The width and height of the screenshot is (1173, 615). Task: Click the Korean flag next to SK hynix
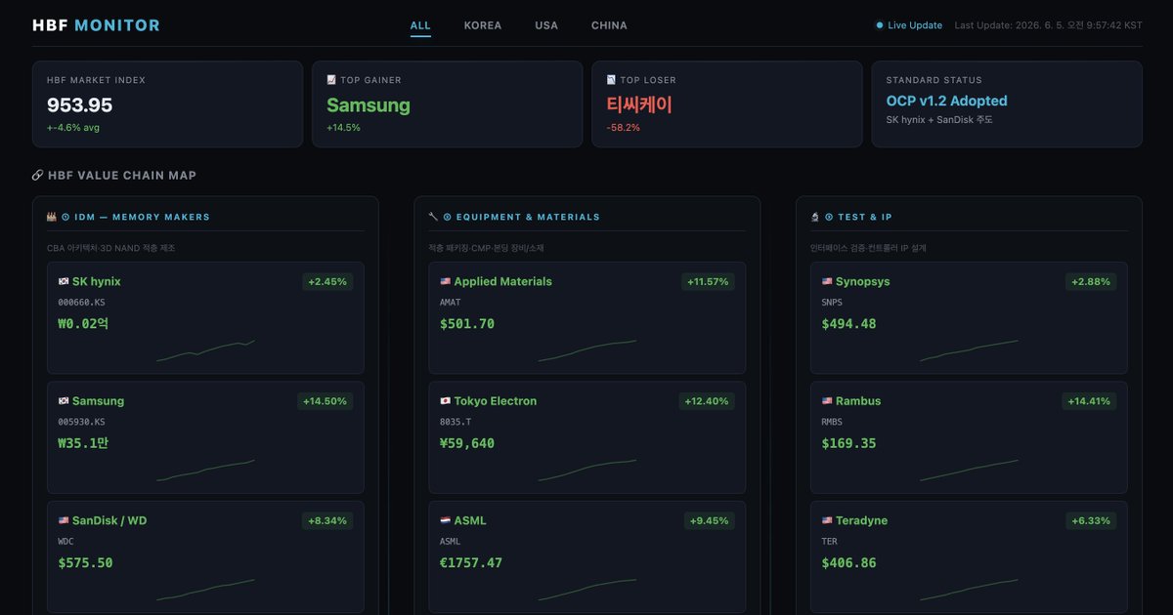64,281
